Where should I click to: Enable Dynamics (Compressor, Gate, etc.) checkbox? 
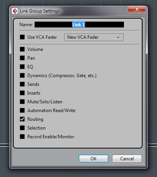coord(22,76)
